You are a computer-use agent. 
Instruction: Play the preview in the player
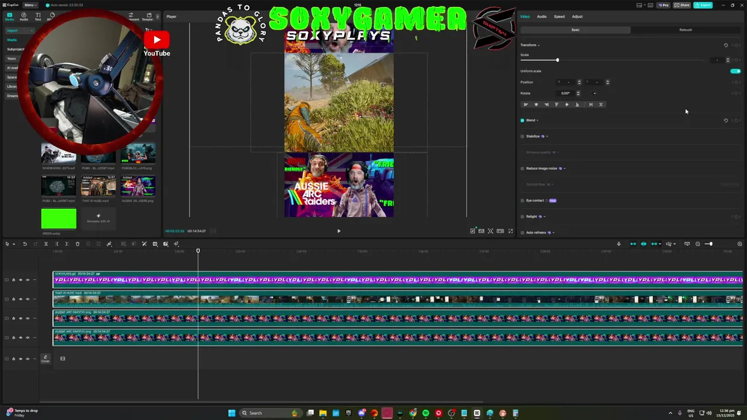(x=338, y=231)
